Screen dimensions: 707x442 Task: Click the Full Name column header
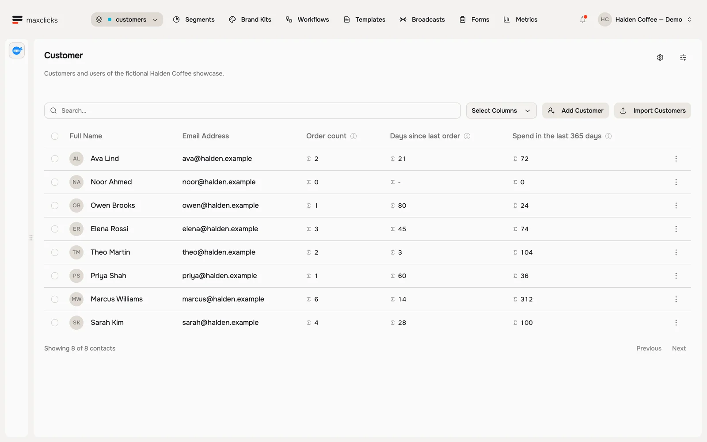click(x=86, y=136)
